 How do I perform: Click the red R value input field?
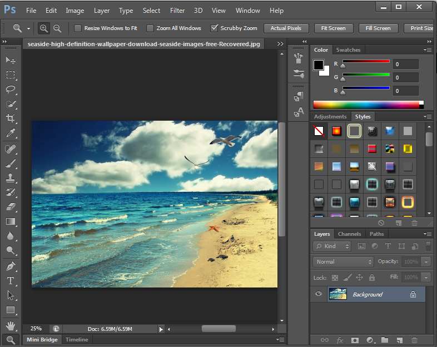[x=406, y=65]
